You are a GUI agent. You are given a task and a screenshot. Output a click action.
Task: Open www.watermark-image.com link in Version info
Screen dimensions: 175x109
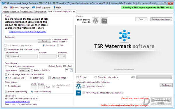point(18,101)
